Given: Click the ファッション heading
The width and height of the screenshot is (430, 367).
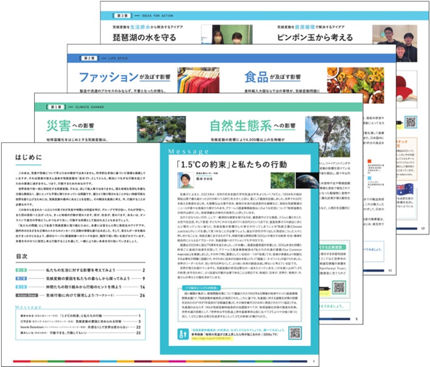Looking at the screenshot, I should [x=109, y=77].
